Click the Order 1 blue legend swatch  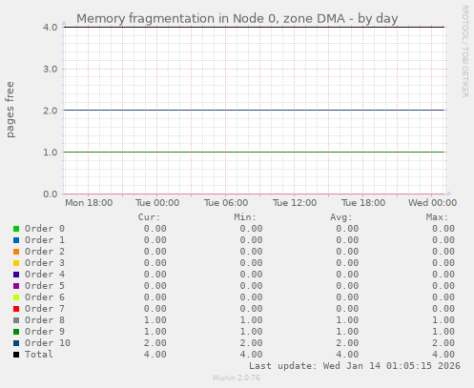coord(16,240)
